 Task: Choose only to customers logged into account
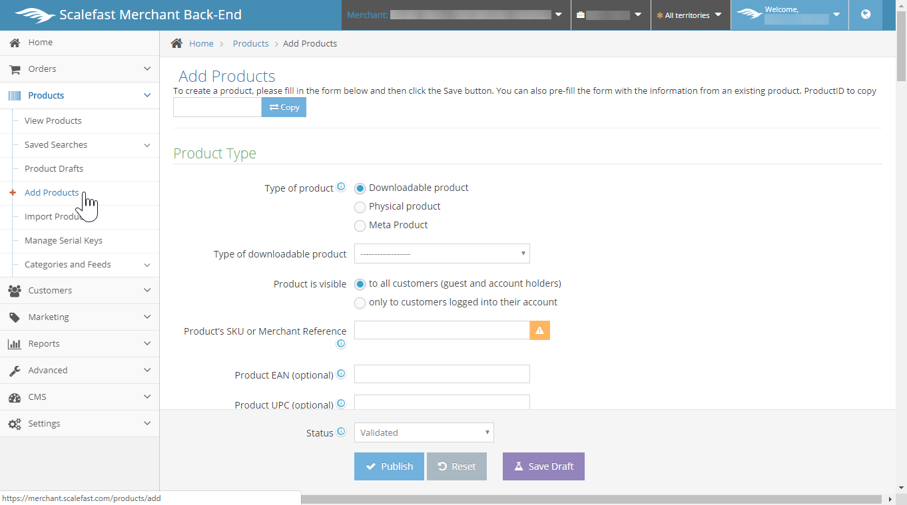coord(360,303)
